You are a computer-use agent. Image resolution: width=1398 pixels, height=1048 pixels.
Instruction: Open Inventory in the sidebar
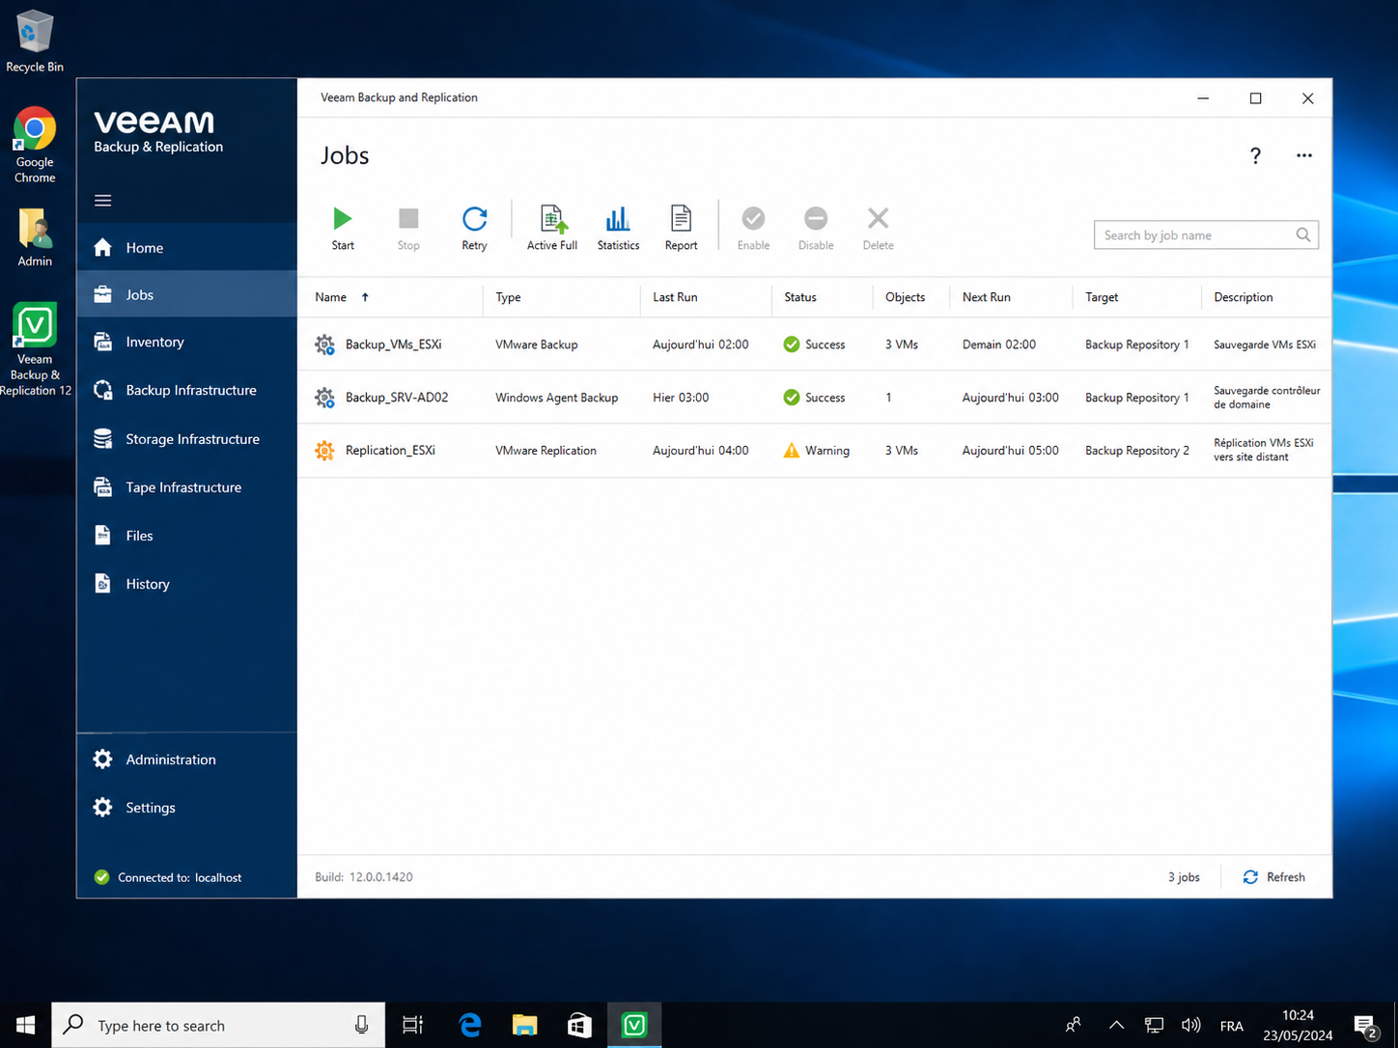tap(187, 342)
